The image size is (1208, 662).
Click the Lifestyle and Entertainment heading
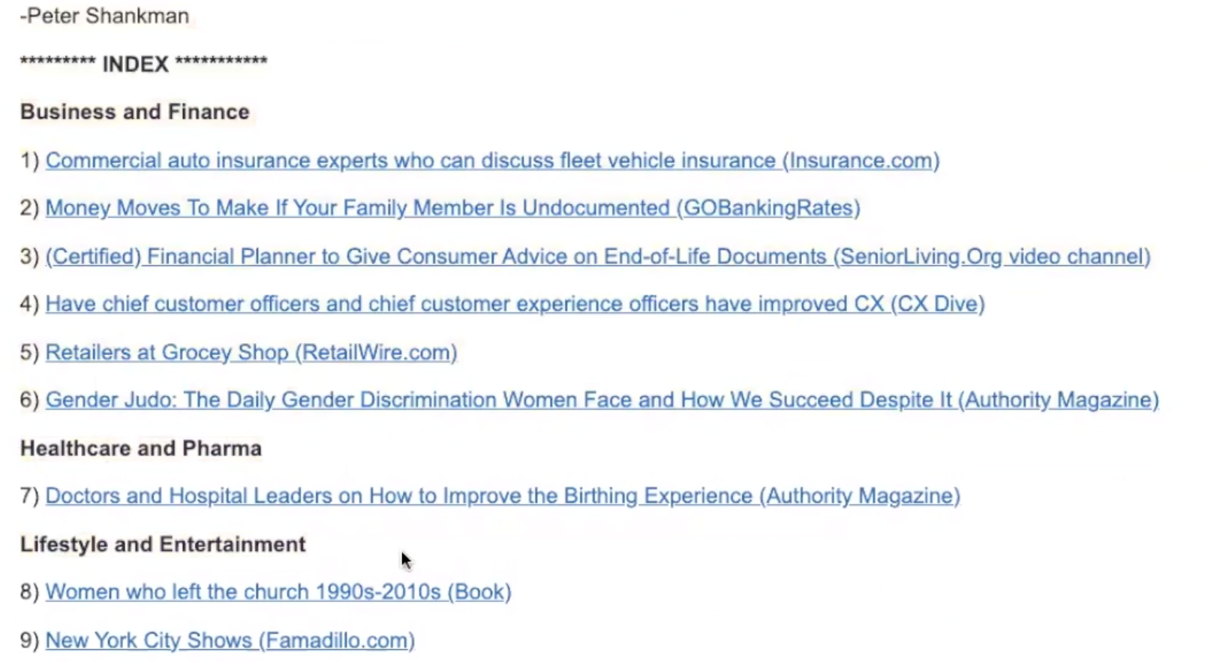pyautogui.click(x=162, y=544)
